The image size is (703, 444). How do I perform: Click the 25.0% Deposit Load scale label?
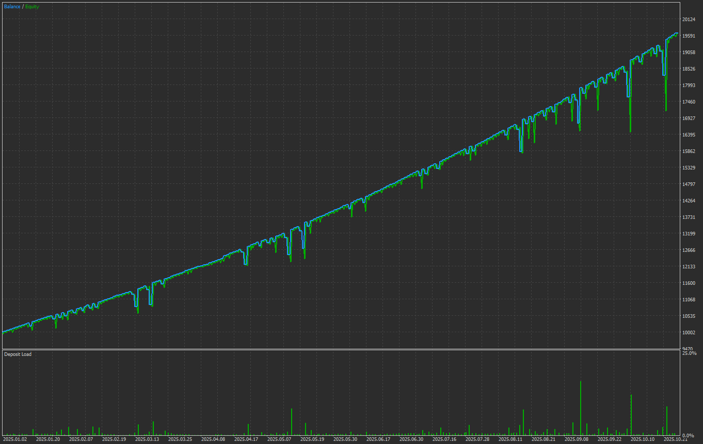point(689,353)
